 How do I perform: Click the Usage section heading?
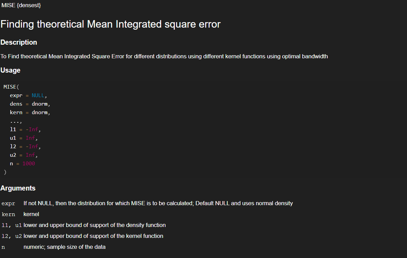click(x=10, y=70)
